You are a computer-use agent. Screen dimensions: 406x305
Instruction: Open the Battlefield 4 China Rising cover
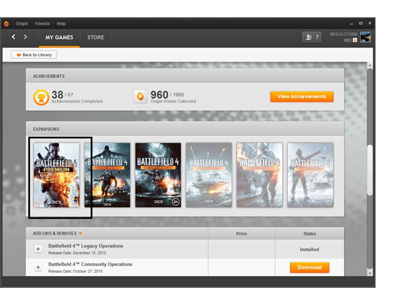(x=107, y=175)
